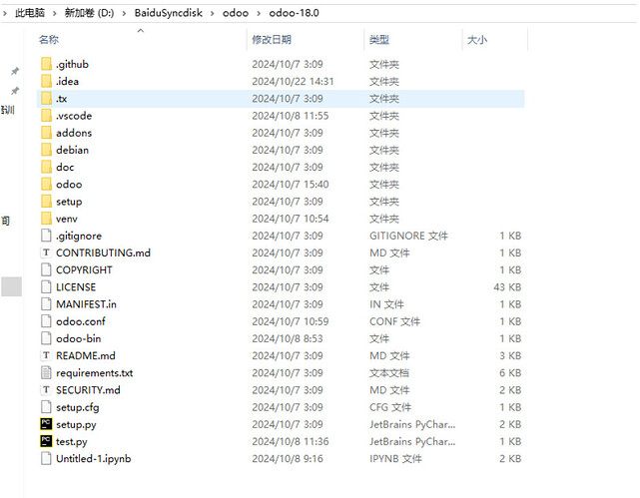Open the breadcrumb chevron after 此电脑
This screenshot has height=498, width=640.
54,13
